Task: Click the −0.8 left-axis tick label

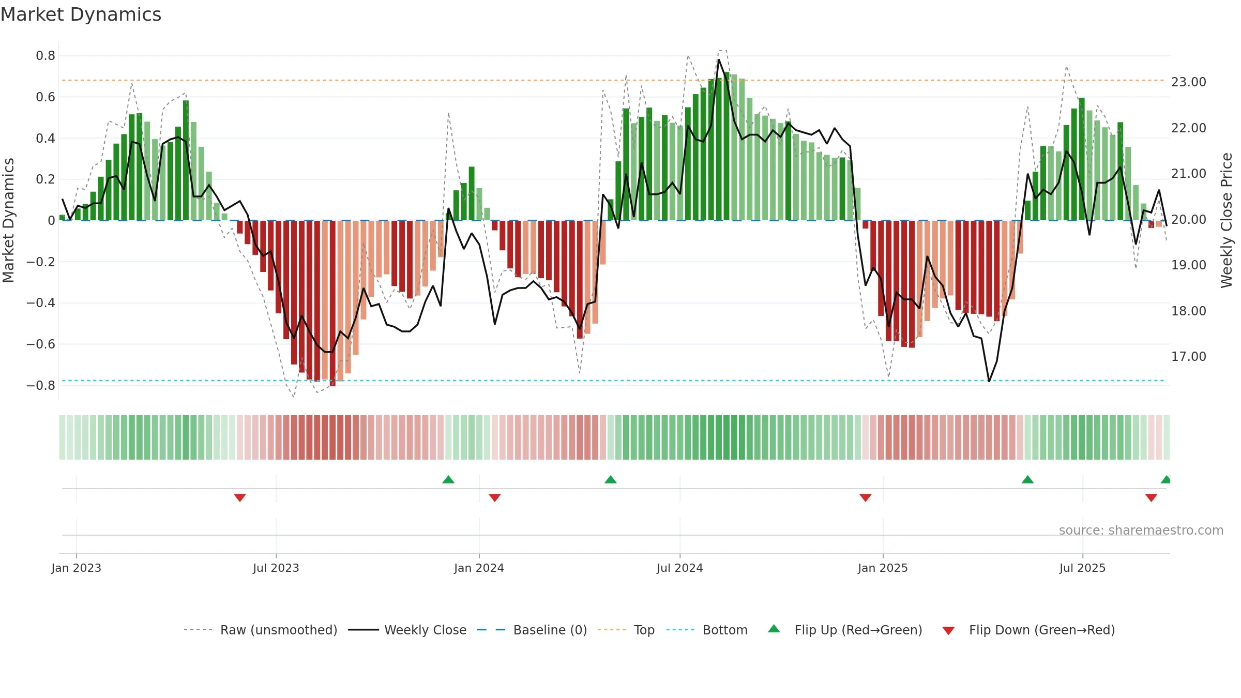Action: 41,385
